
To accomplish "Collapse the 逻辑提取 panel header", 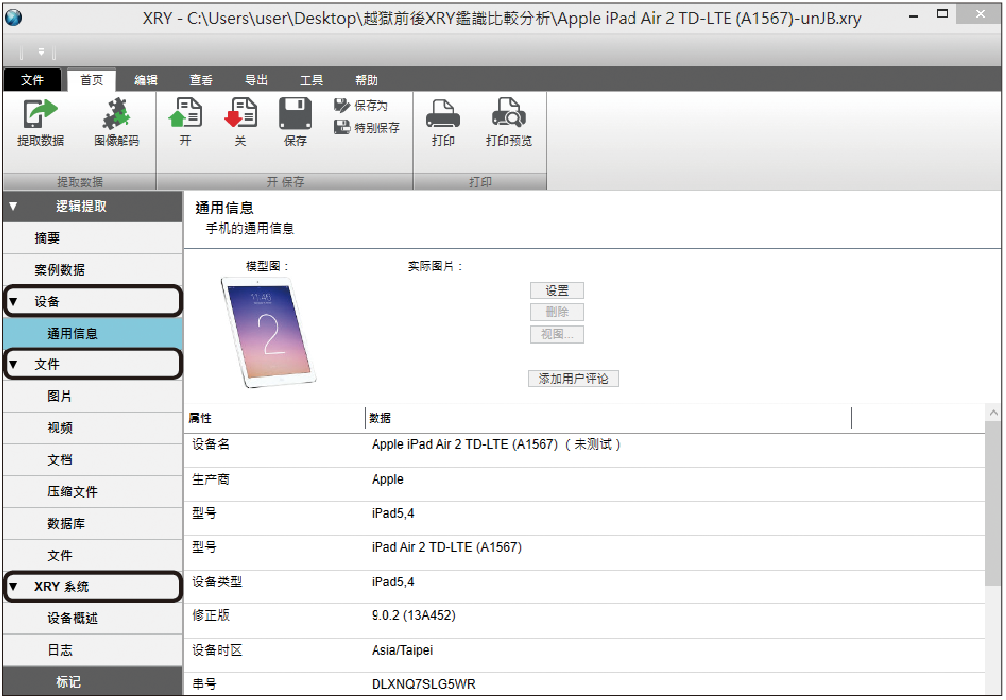I will pos(93,206).
